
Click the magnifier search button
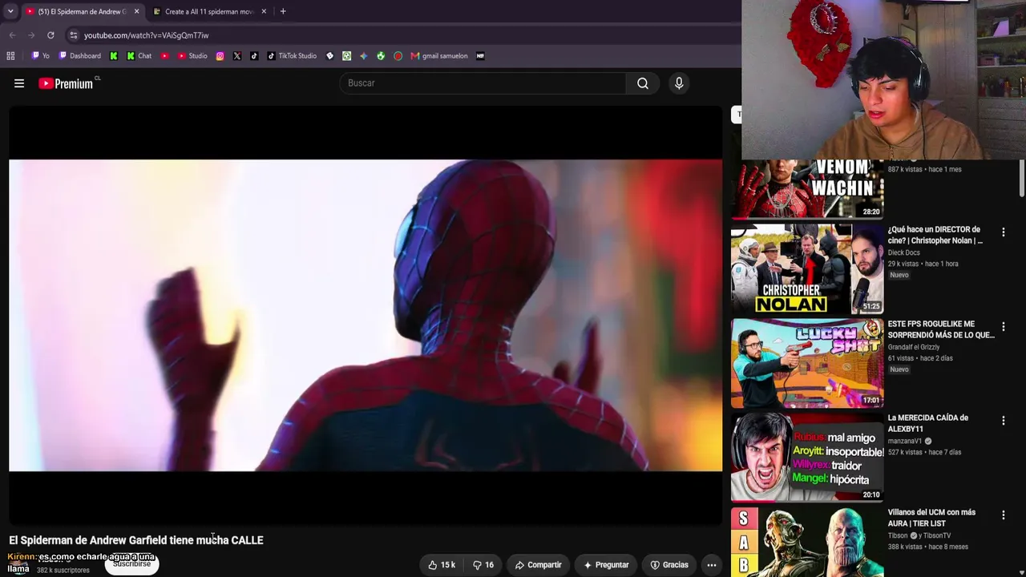[643, 83]
